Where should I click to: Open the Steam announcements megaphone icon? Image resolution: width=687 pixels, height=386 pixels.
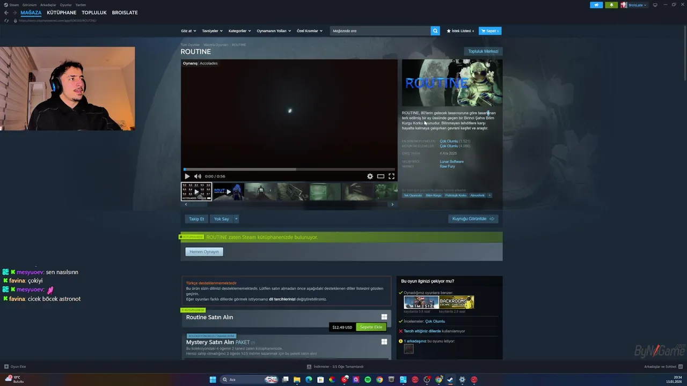coord(596,5)
